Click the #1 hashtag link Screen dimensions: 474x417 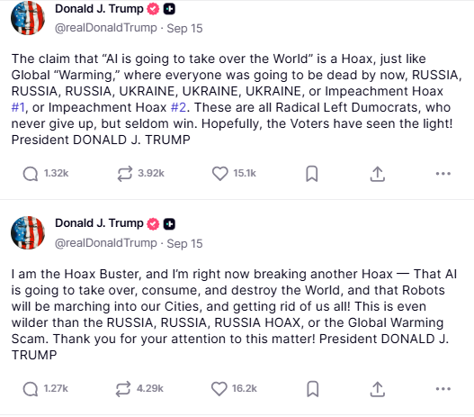pyautogui.click(x=18, y=107)
